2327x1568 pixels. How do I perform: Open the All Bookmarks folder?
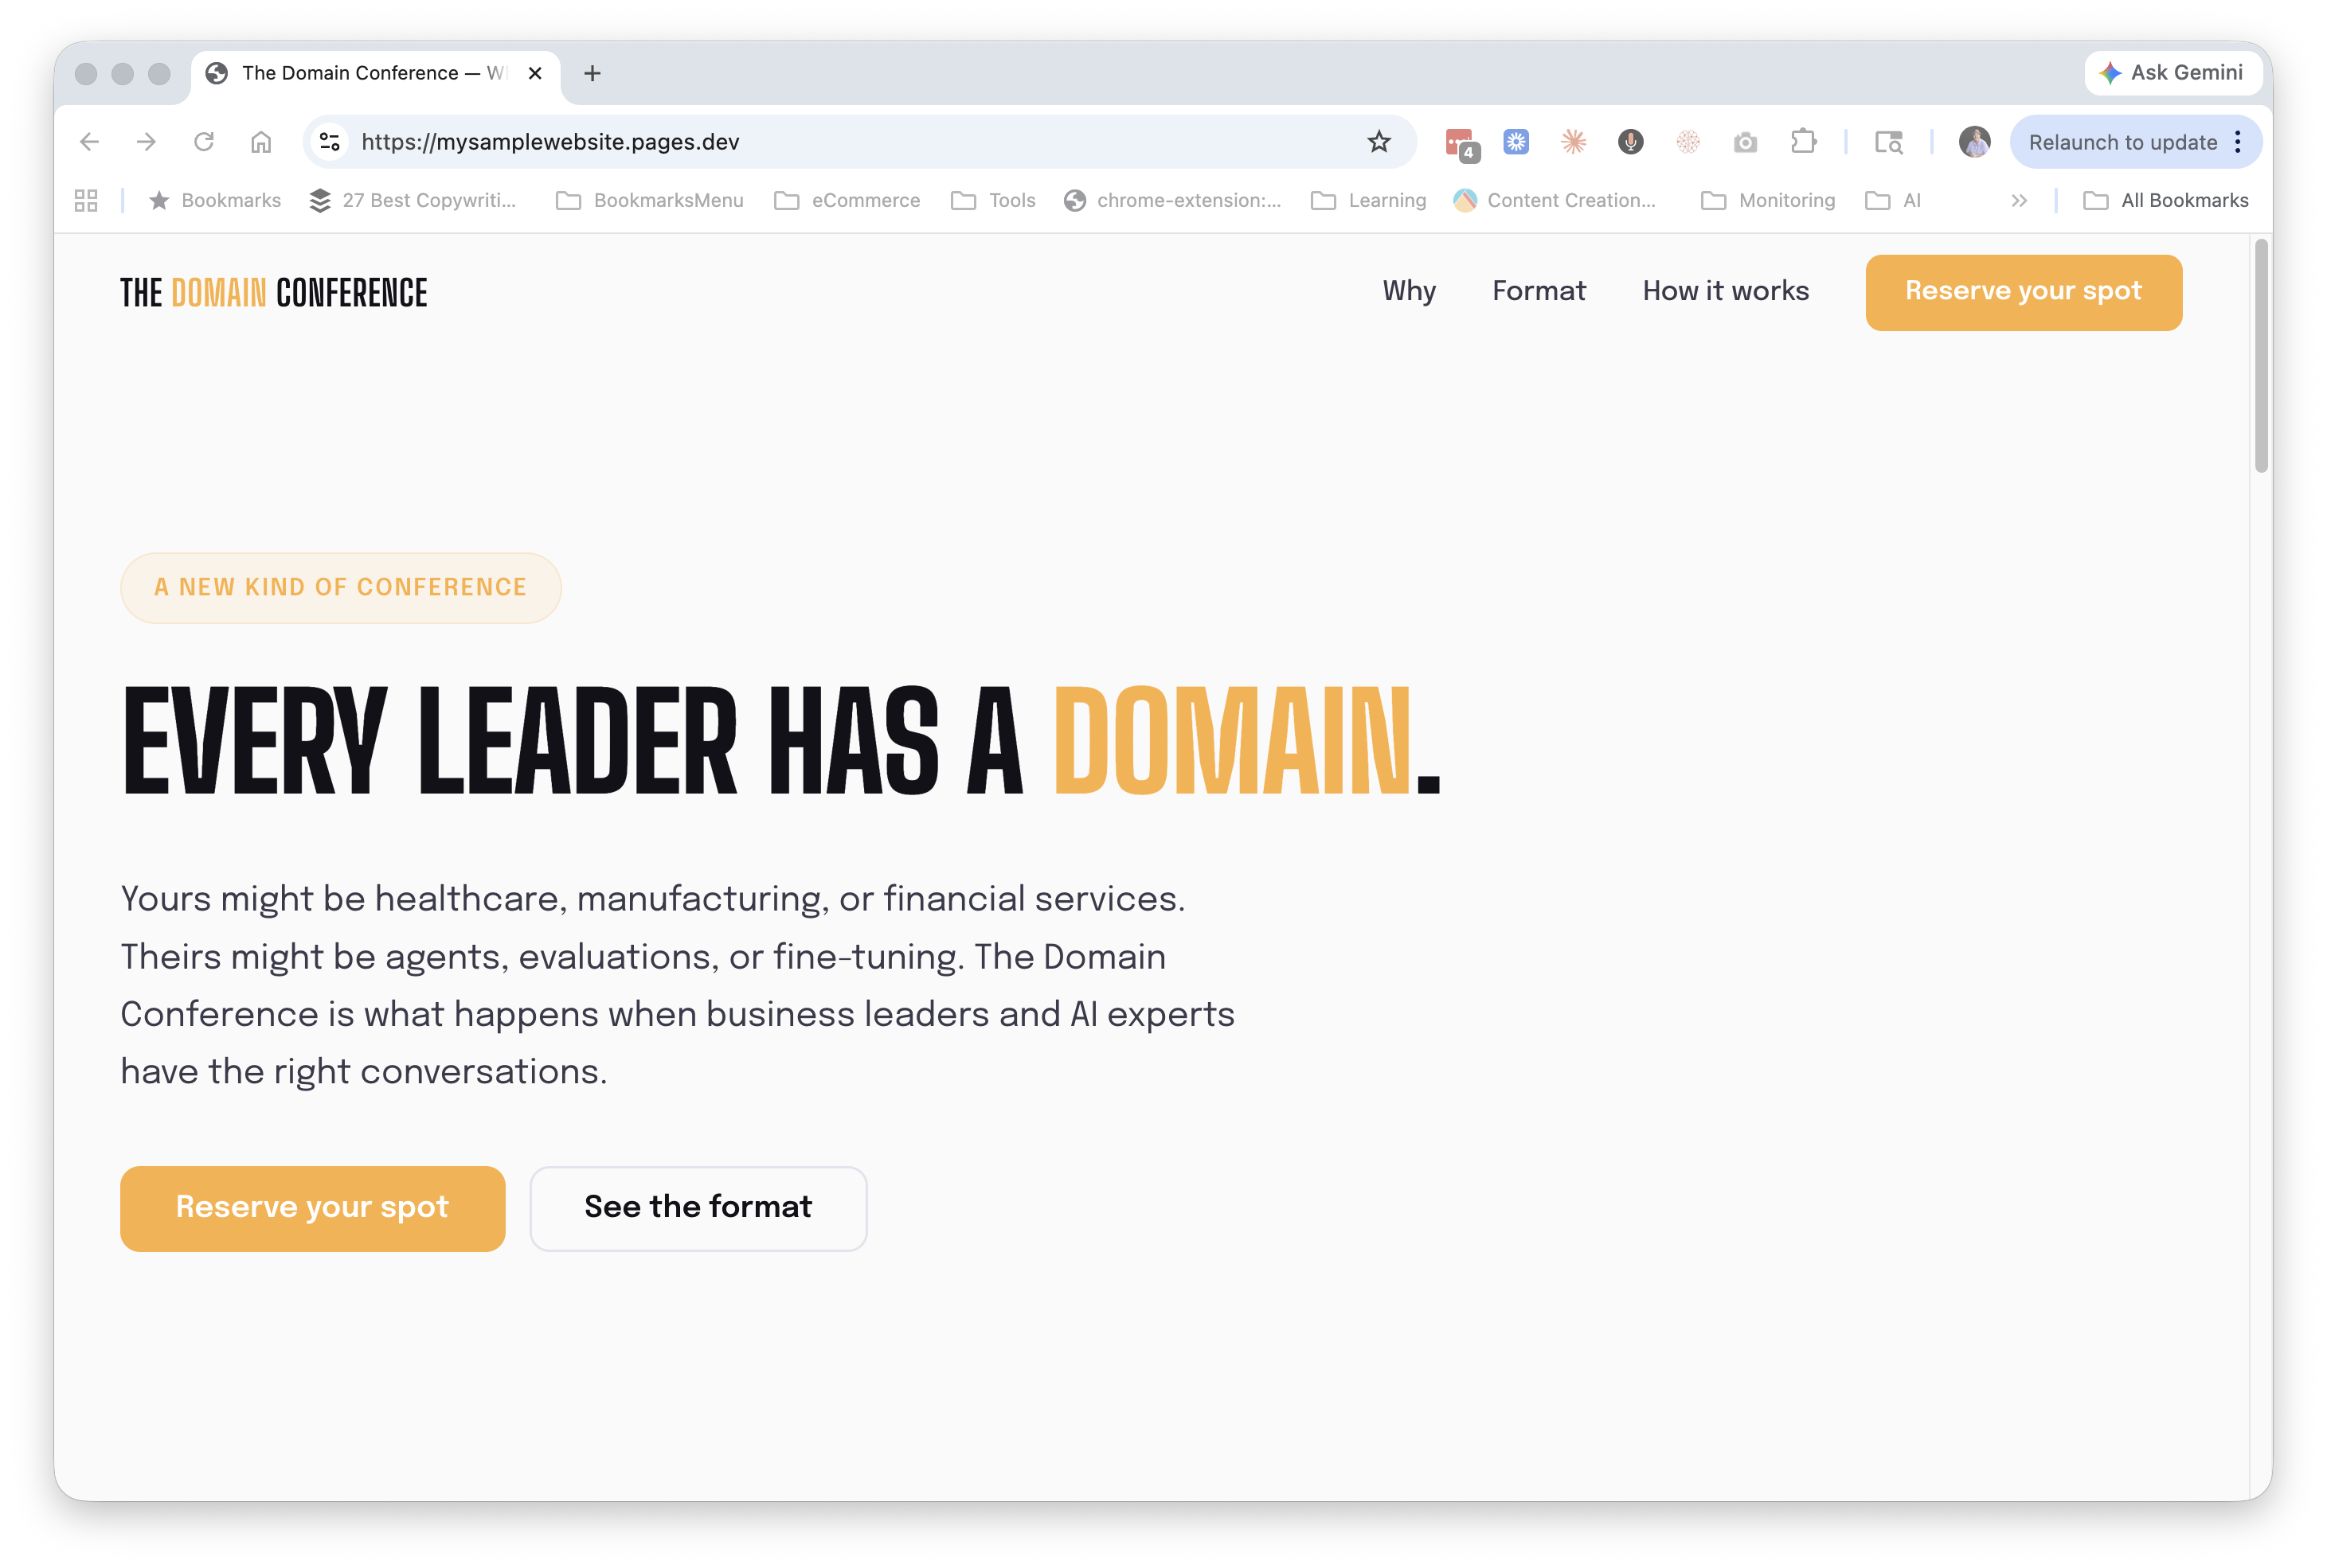point(2166,200)
